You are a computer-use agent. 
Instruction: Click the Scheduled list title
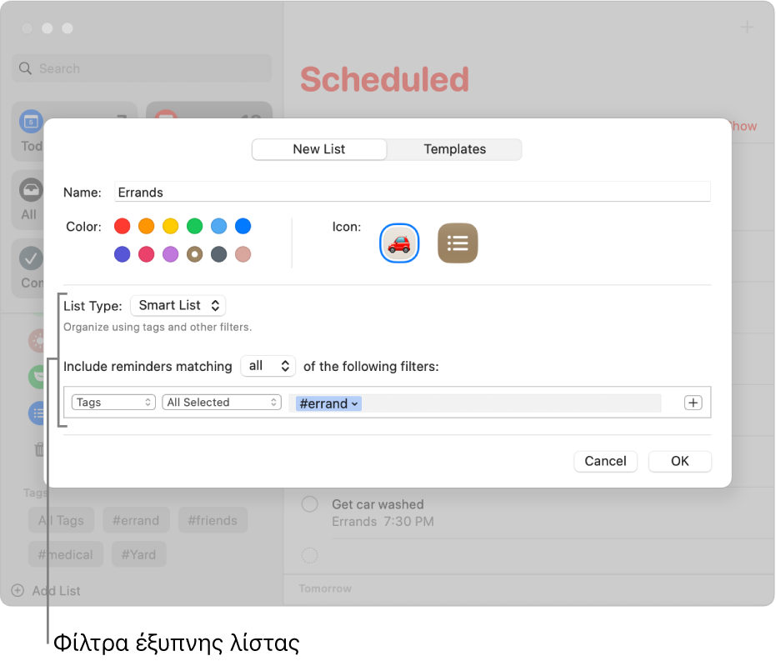384,79
